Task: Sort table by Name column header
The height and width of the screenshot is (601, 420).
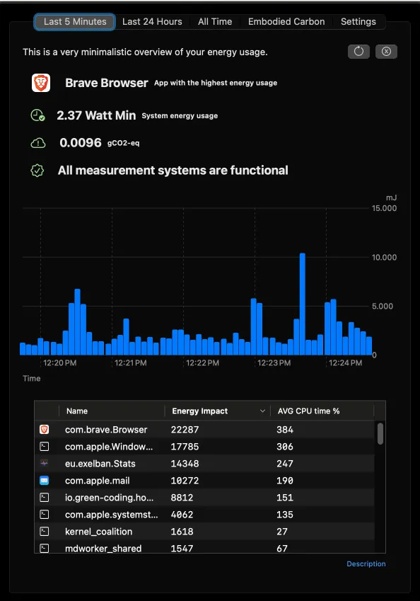Action: [x=77, y=411]
